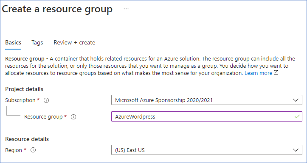Image resolution: width=307 pixels, height=163 pixels.
Task: Click the Region info icon
Action: coord(33,150)
